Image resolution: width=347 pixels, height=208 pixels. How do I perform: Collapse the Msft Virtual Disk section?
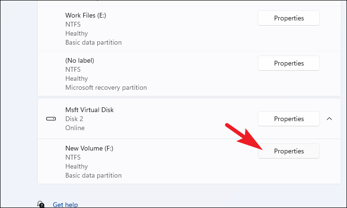[329, 119]
